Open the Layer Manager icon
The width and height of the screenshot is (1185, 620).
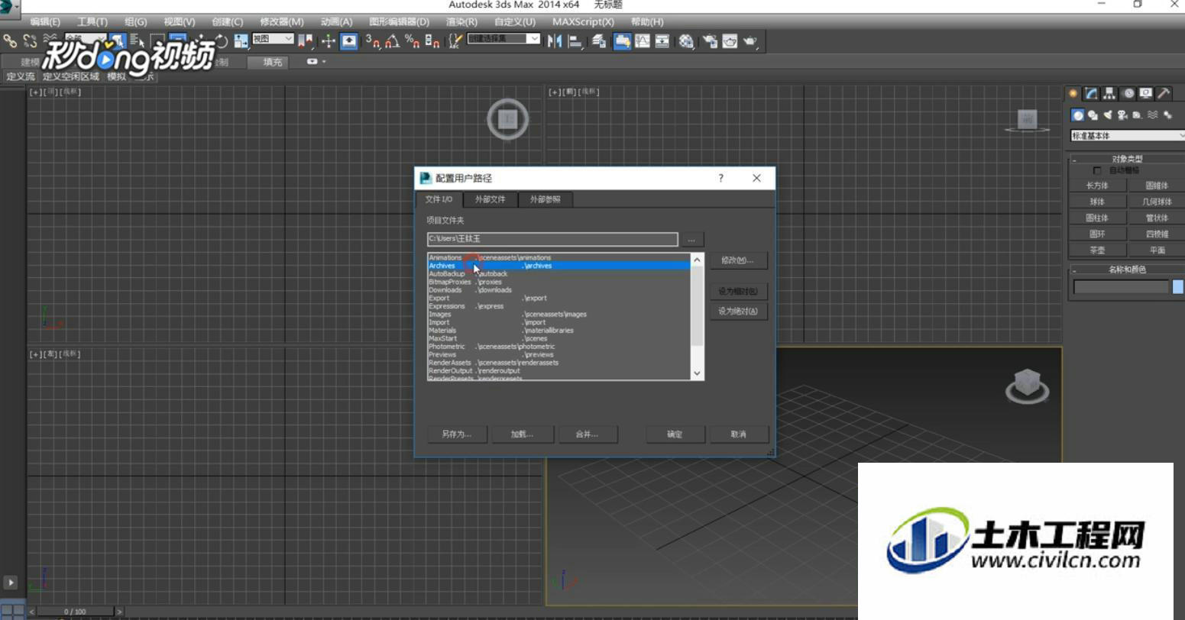[x=599, y=41]
